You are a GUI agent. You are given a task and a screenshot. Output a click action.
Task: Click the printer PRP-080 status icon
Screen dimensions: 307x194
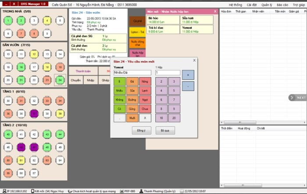(121, 191)
